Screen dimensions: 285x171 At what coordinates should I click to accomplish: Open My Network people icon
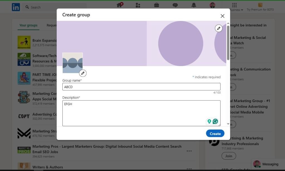(x=138, y=5)
